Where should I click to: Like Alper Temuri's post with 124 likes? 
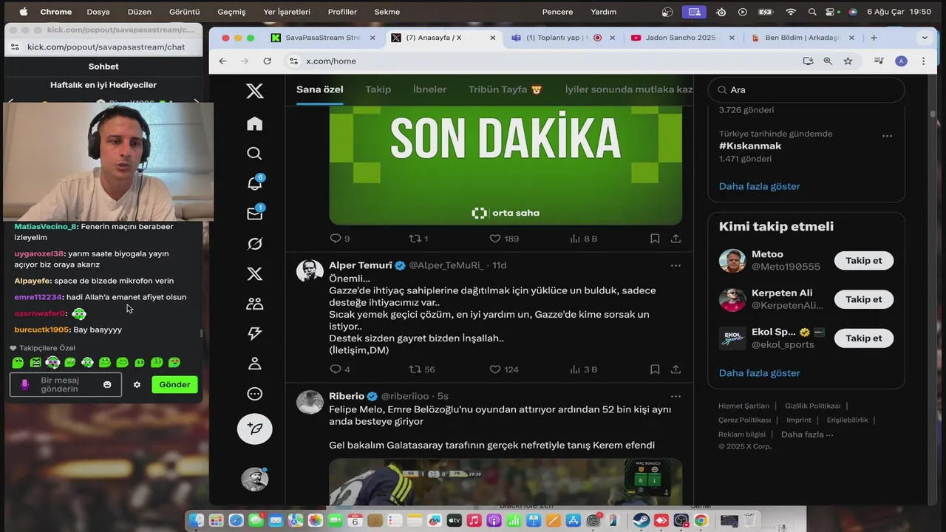504,369
